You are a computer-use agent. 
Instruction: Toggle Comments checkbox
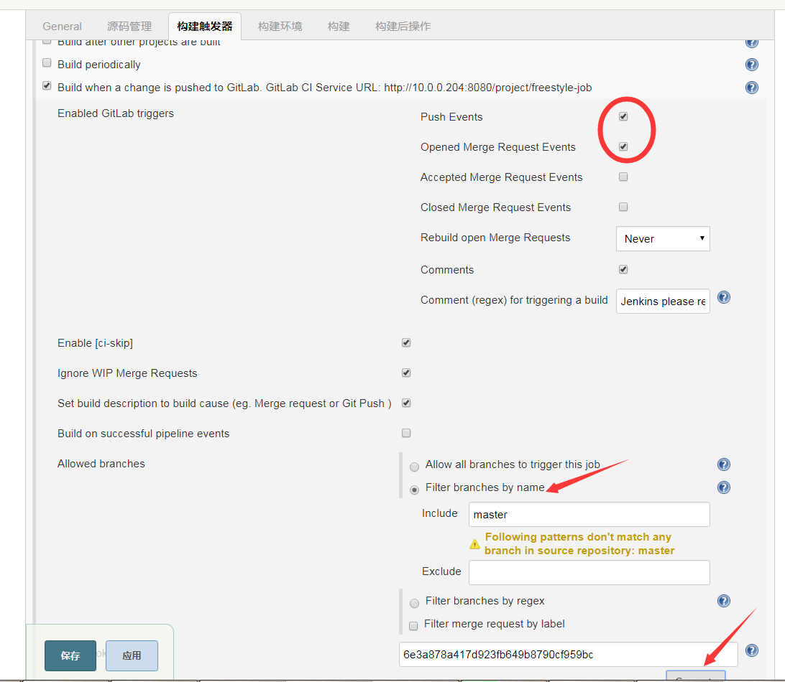point(623,269)
